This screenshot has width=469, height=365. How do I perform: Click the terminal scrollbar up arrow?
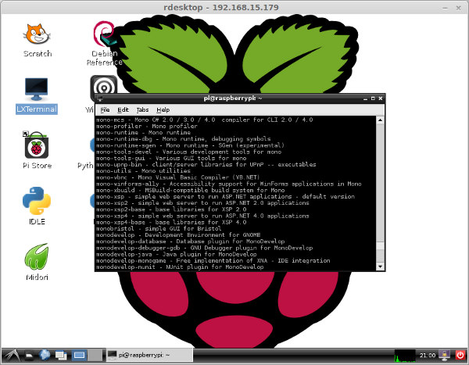click(x=380, y=120)
